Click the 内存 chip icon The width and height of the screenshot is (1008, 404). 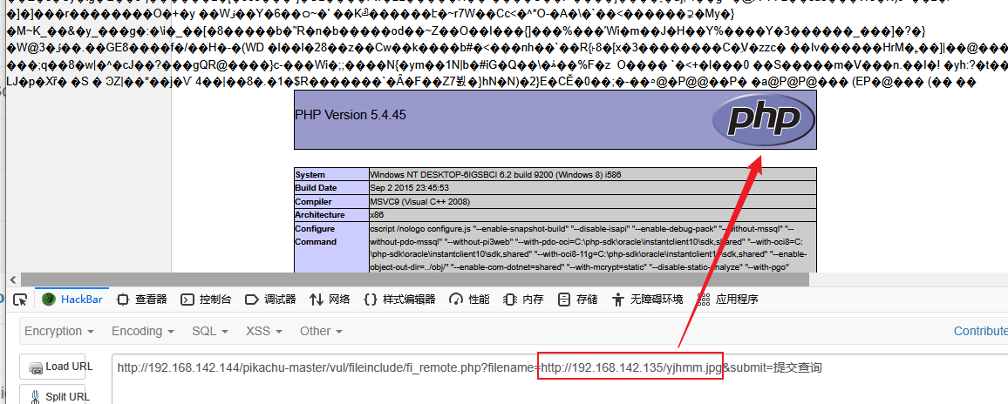pos(510,300)
